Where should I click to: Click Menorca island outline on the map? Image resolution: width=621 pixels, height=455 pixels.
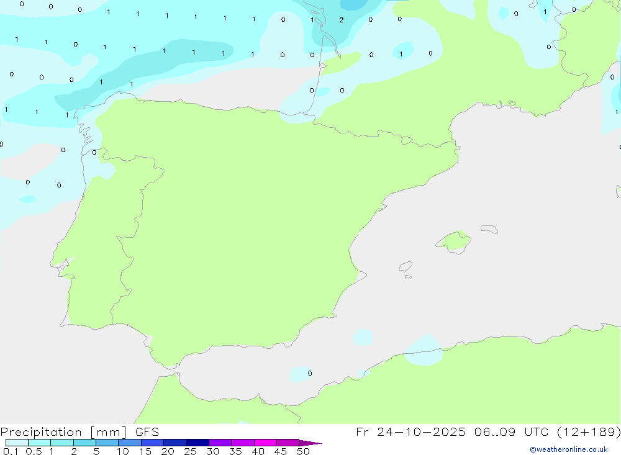pyautogui.click(x=489, y=229)
